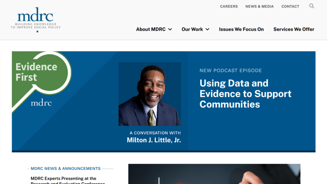Click the MDRC News & Announcements heading
Image resolution: width=327 pixels, height=184 pixels.
pyautogui.click(x=65, y=168)
